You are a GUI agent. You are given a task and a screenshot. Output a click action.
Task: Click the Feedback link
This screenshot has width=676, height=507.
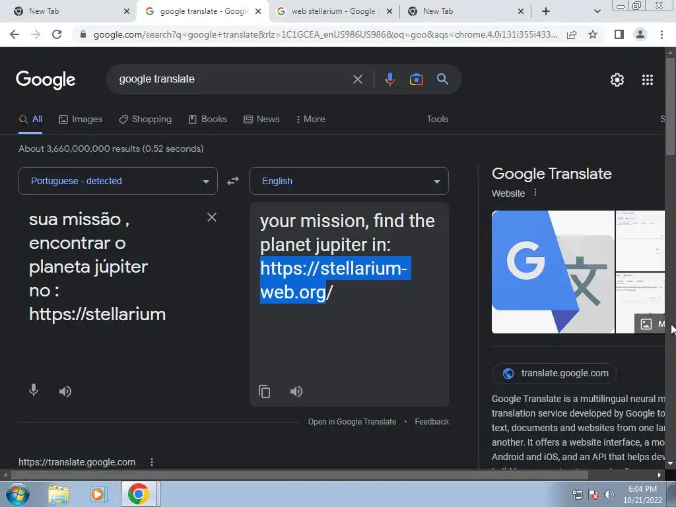tap(432, 422)
